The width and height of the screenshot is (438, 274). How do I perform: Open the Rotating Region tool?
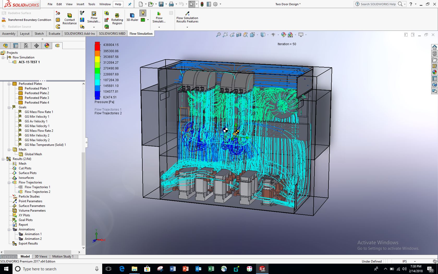coord(117,19)
